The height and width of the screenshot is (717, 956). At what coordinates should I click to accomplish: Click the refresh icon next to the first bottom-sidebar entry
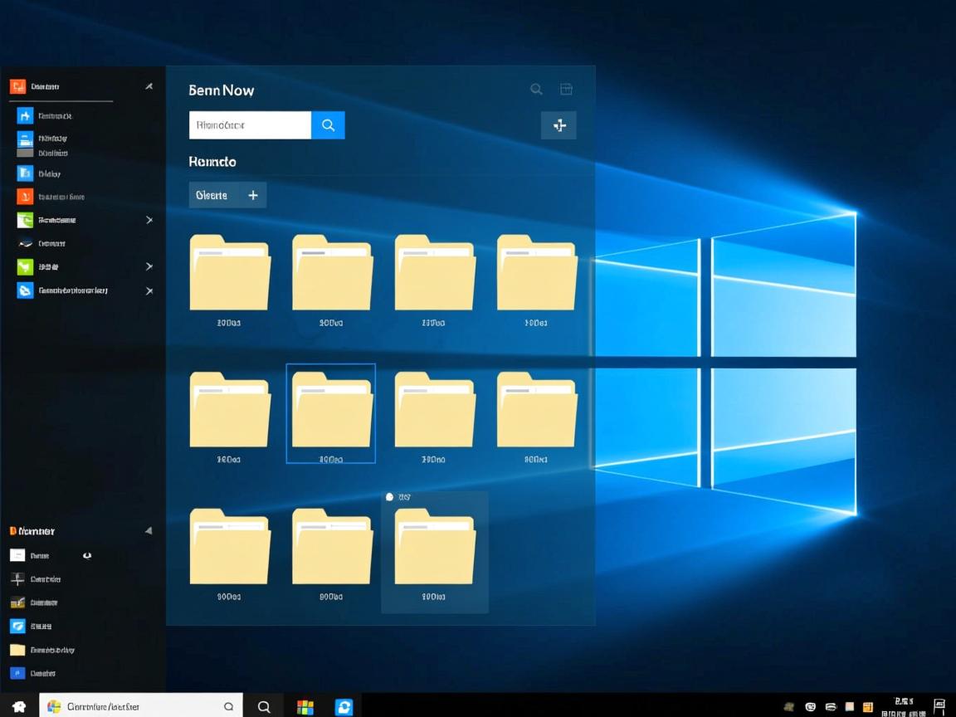point(87,555)
